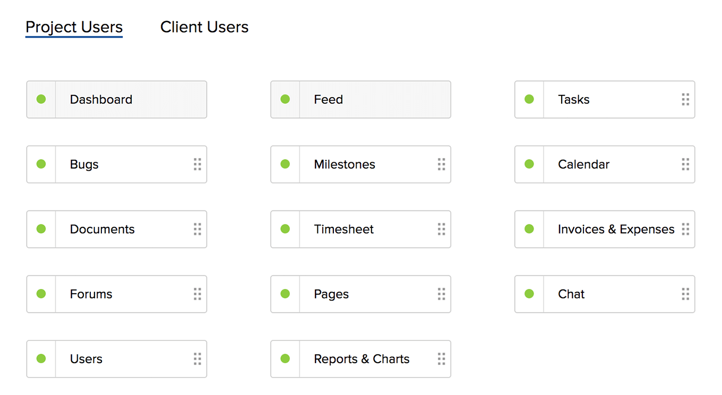722x395 pixels.
Task: Click the drag handle on Reports & Charts
Action: tap(441, 359)
